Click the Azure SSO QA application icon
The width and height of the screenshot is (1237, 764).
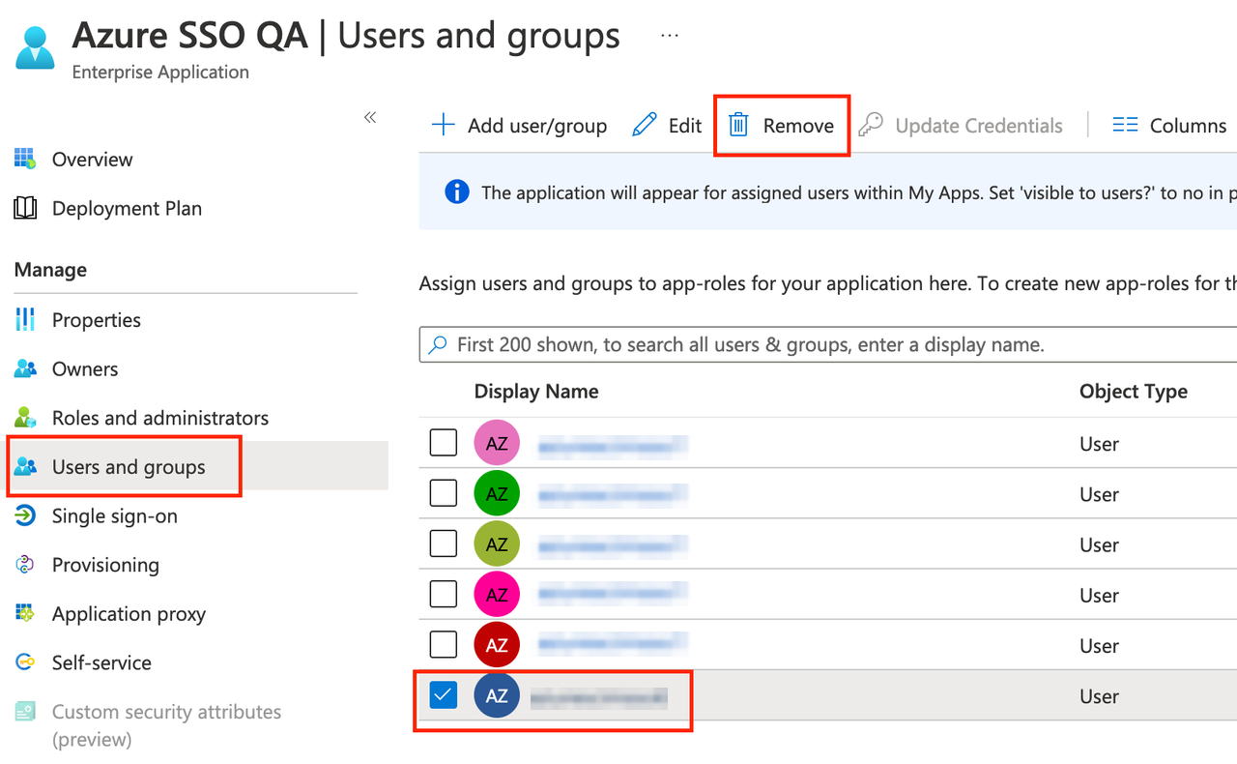(36, 46)
